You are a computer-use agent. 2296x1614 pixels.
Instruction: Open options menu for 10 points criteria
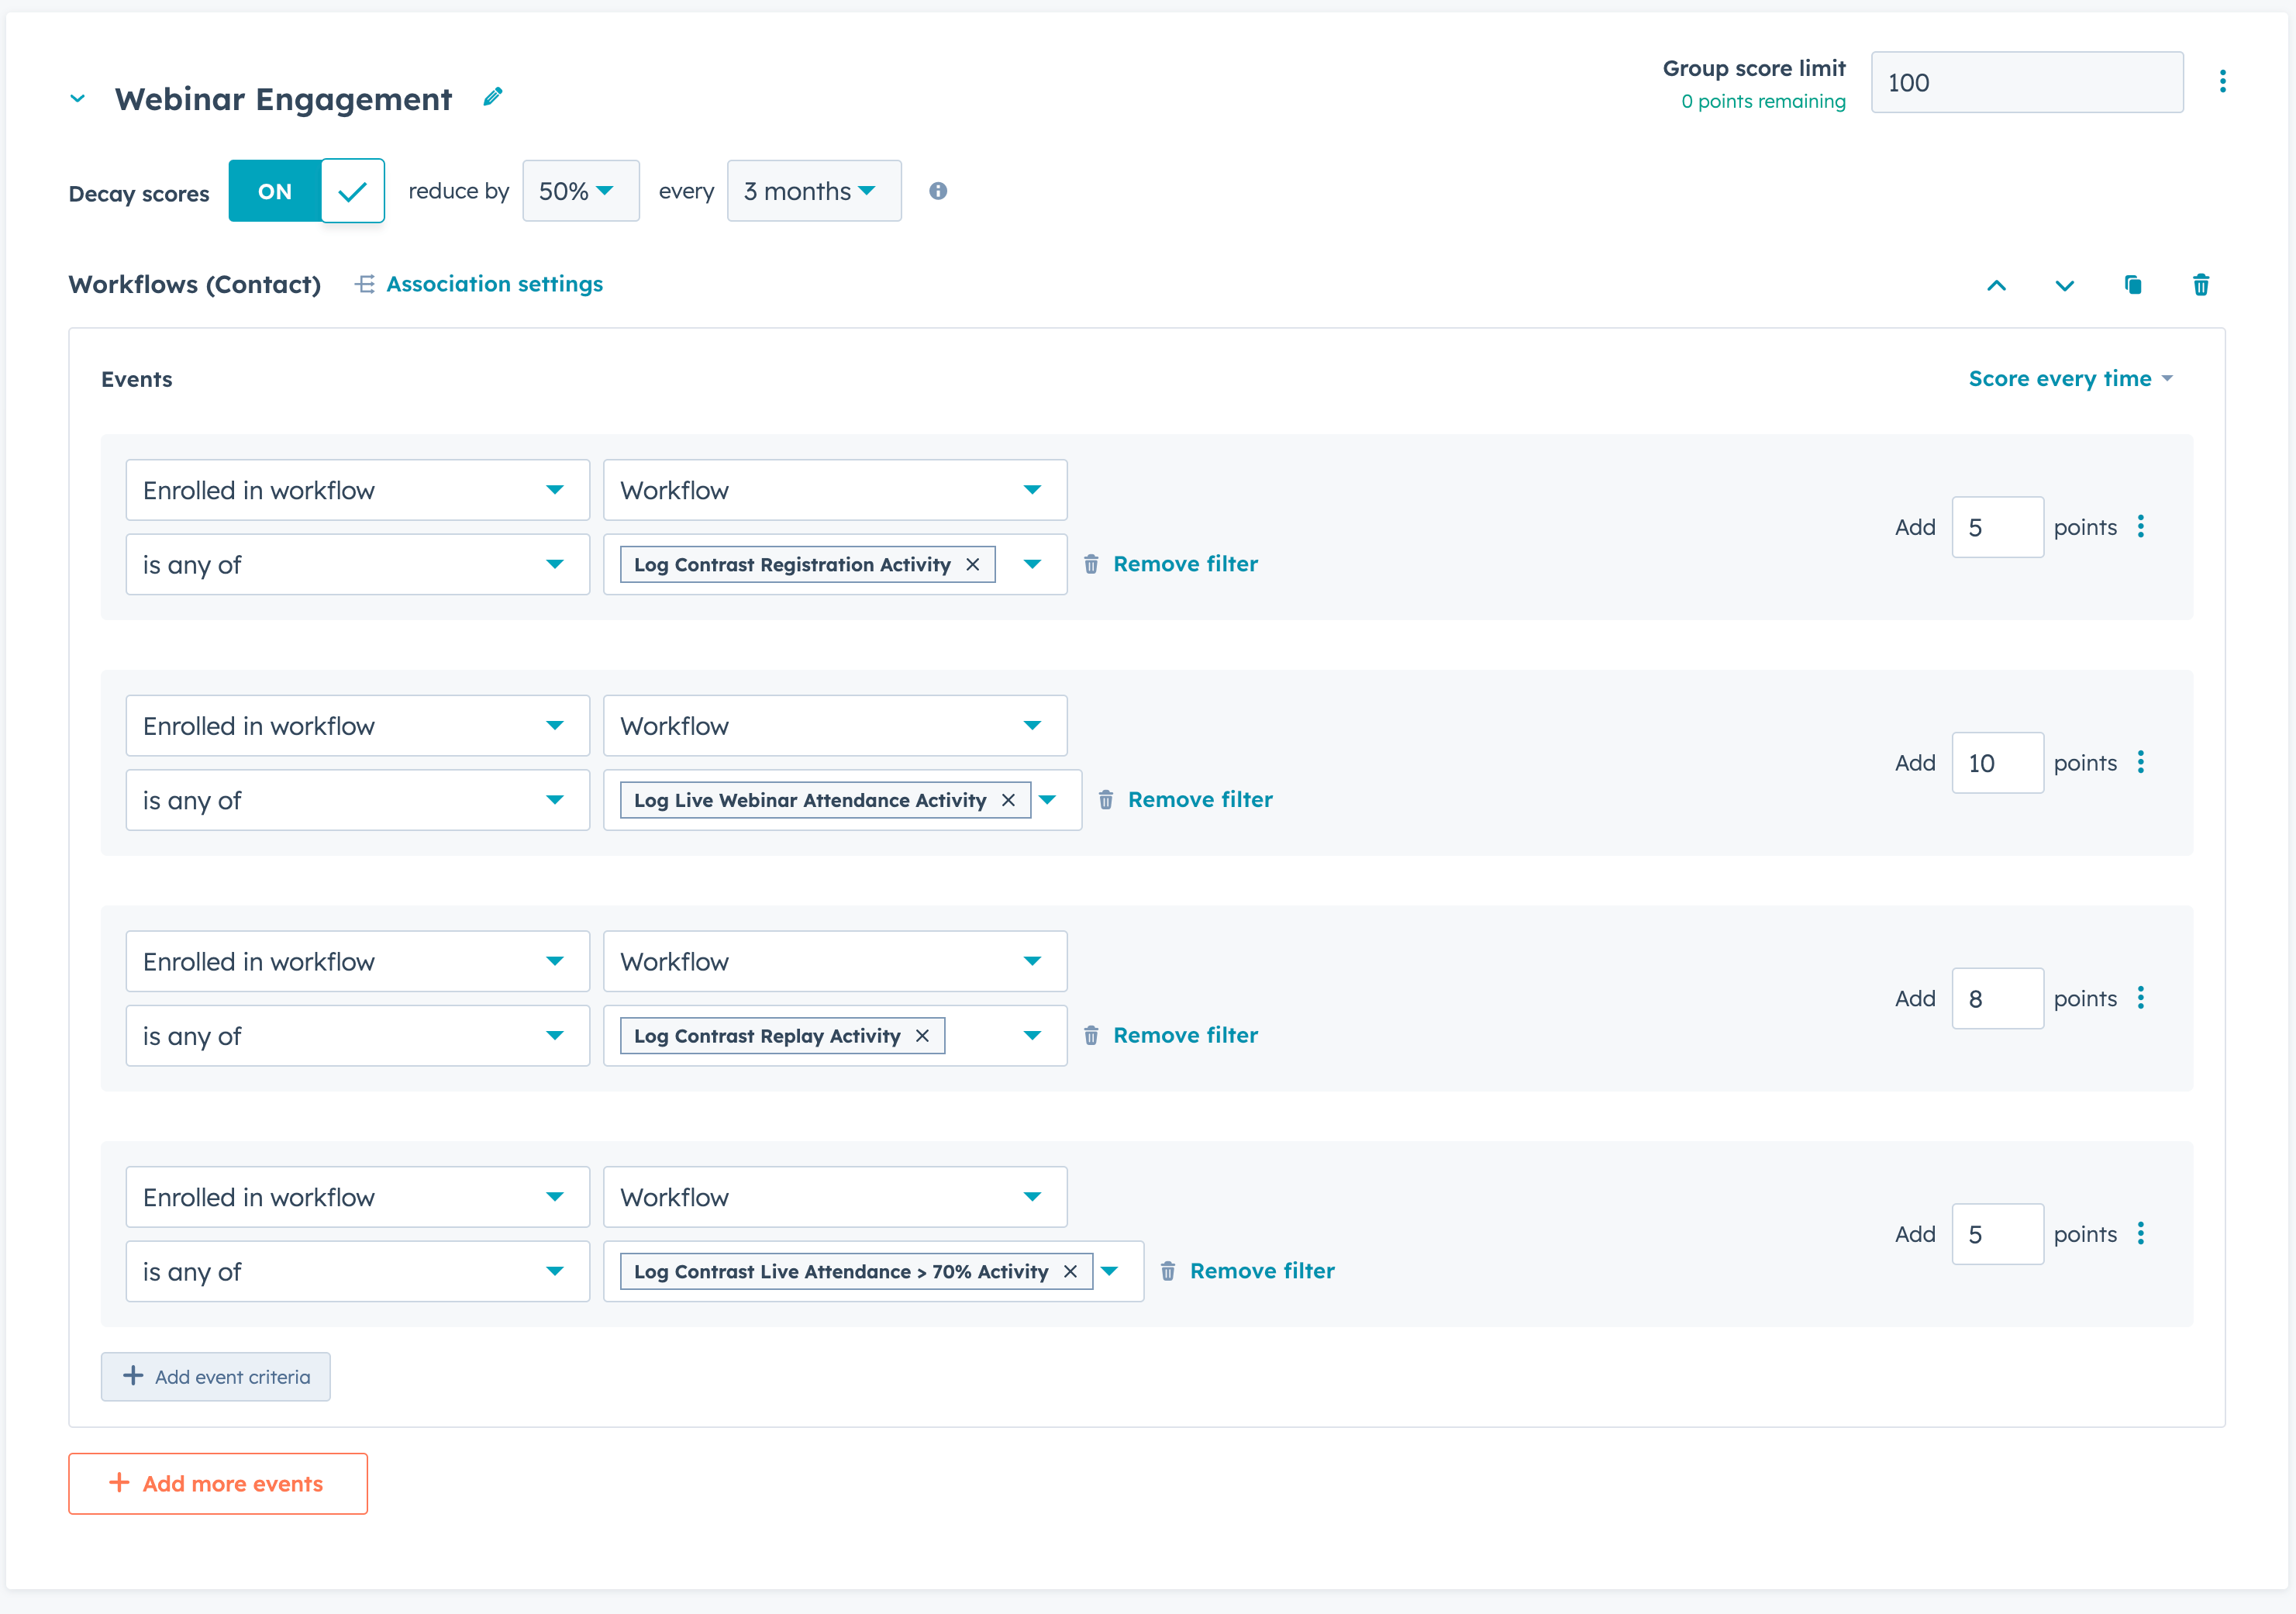point(2140,762)
